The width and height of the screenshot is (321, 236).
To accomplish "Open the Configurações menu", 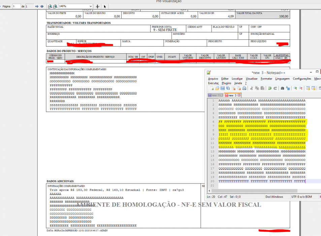I will [302, 79].
